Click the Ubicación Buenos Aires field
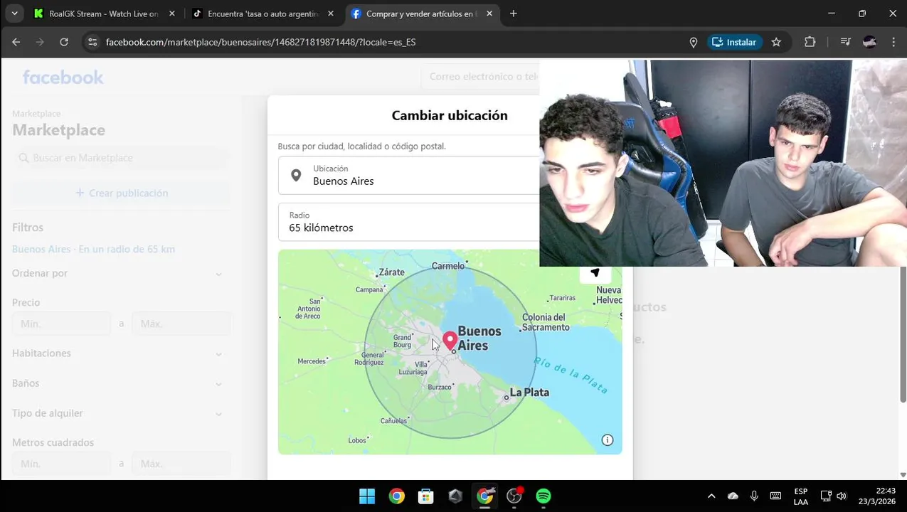Viewport: 907px width, 512px height. point(409,175)
